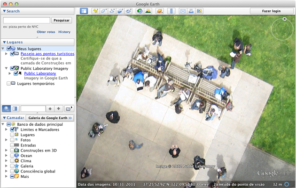Open the Public Laboratory link in Lugares
The image size is (296, 188).
(x=40, y=73)
